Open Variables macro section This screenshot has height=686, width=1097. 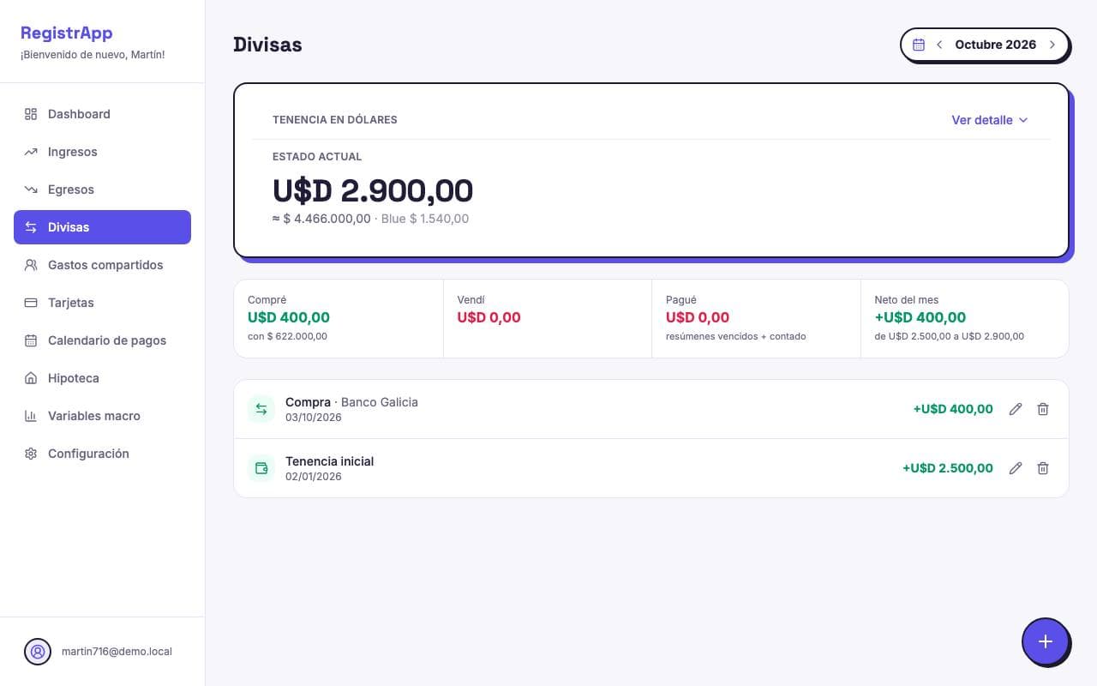(x=102, y=416)
